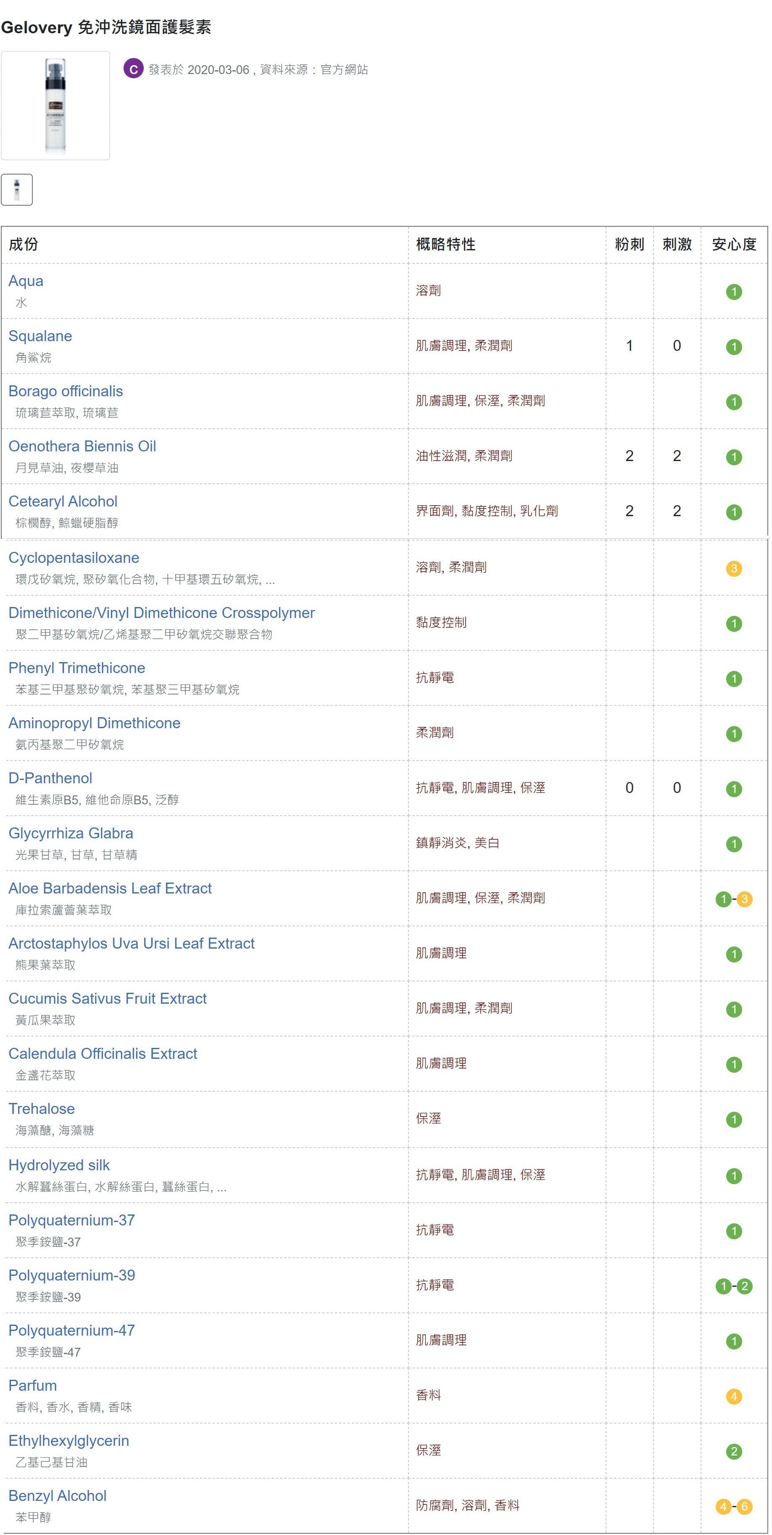Image resolution: width=772 pixels, height=1535 pixels.
Task: Click the safety badge for Ethylhexylglycerin
Action: (x=733, y=1451)
